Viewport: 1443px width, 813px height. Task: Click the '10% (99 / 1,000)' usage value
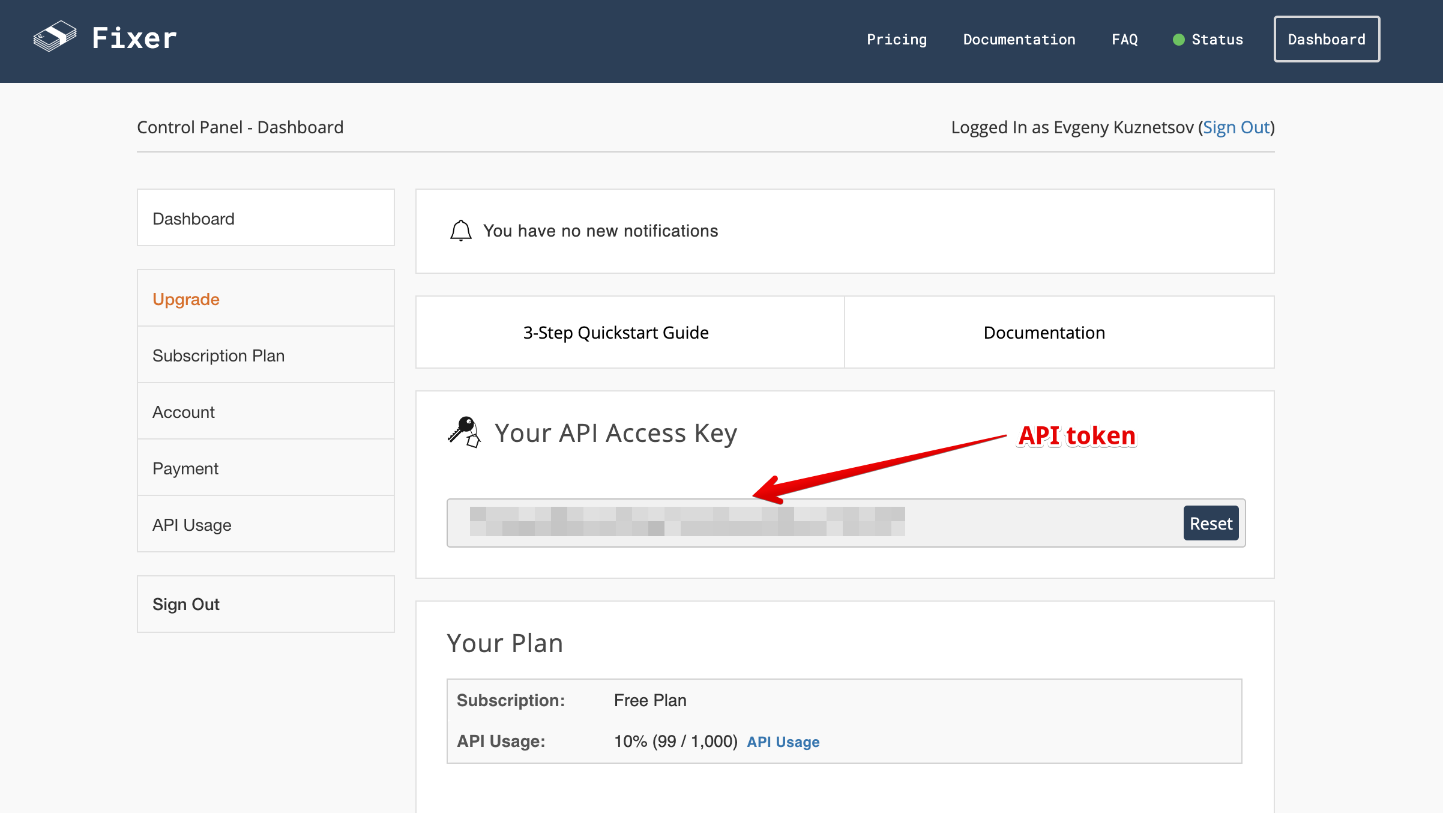click(676, 742)
